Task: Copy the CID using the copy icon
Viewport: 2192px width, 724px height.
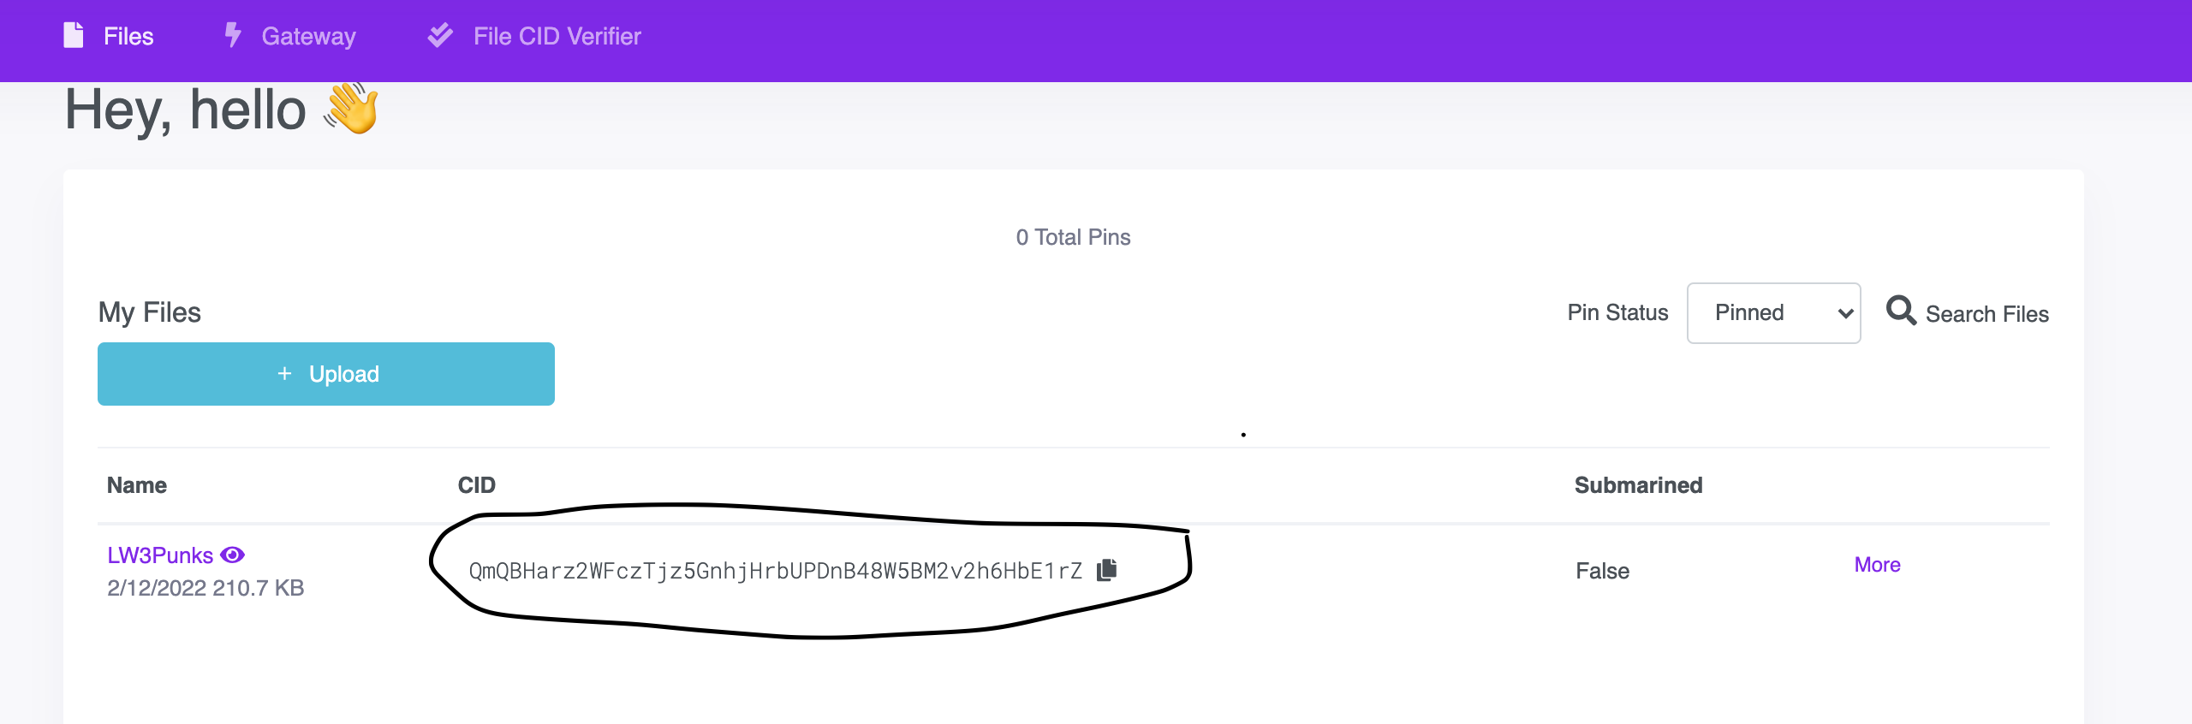Action: (1108, 569)
